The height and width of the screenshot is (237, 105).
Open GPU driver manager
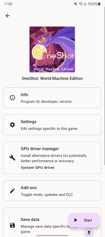point(52,158)
